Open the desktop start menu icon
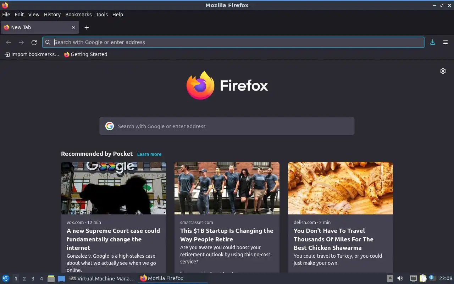The height and width of the screenshot is (284, 454). click(x=6, y=278)
